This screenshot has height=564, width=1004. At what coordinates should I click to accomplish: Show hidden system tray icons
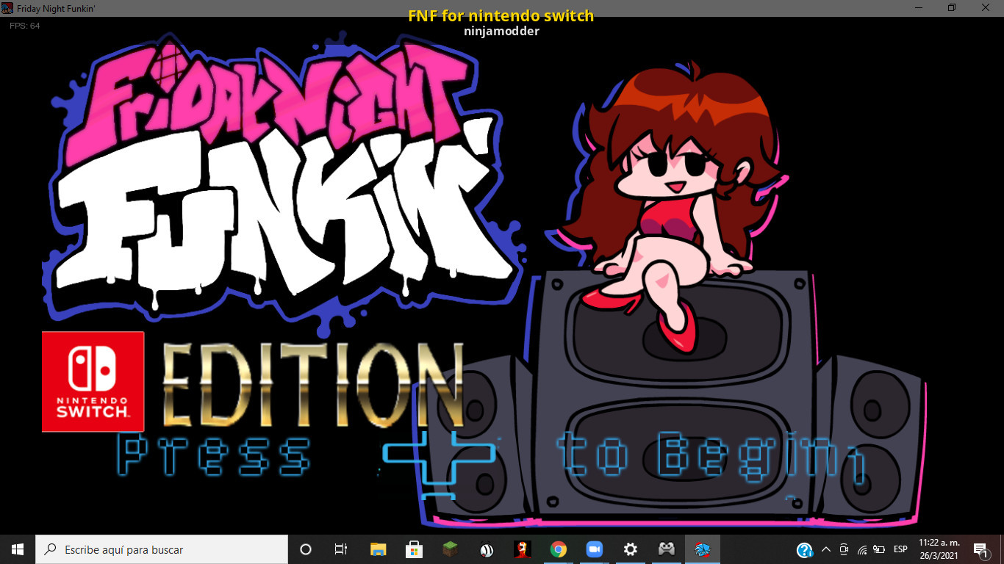(825, 549)
